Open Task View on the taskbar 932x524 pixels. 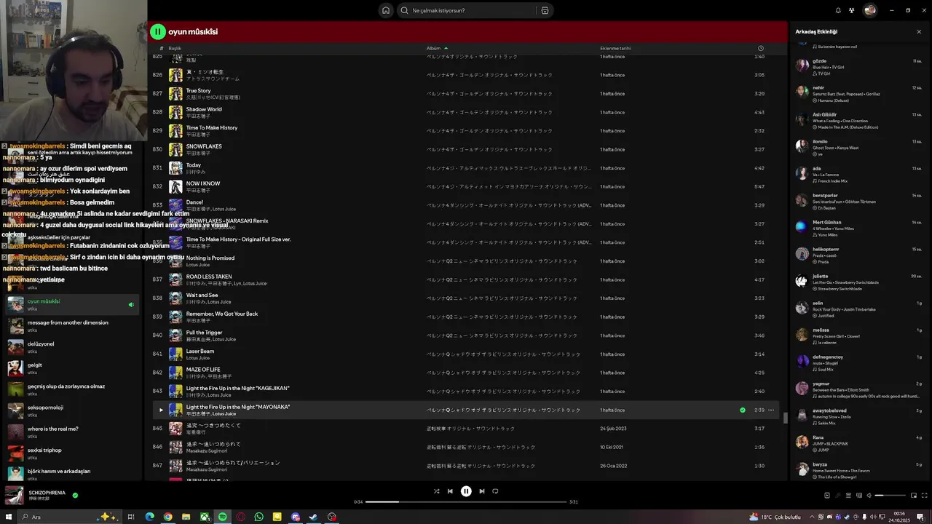pos(131,517)
